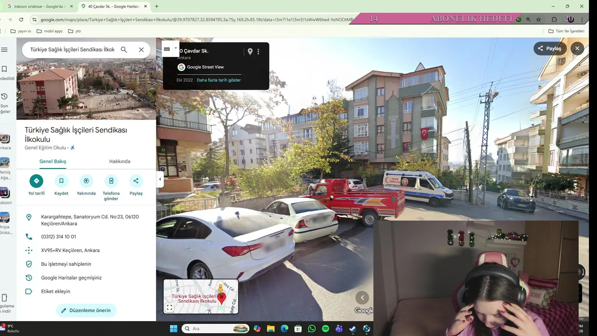Click the Maps search input field
This screenshot has width=597, height=336.
72,49
